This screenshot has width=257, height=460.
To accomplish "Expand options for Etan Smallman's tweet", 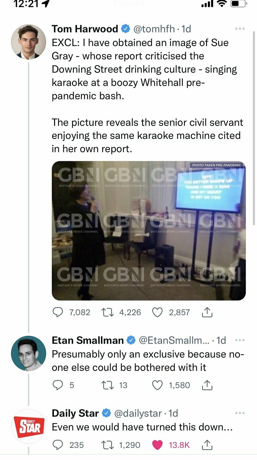I will tap(239, 340).
